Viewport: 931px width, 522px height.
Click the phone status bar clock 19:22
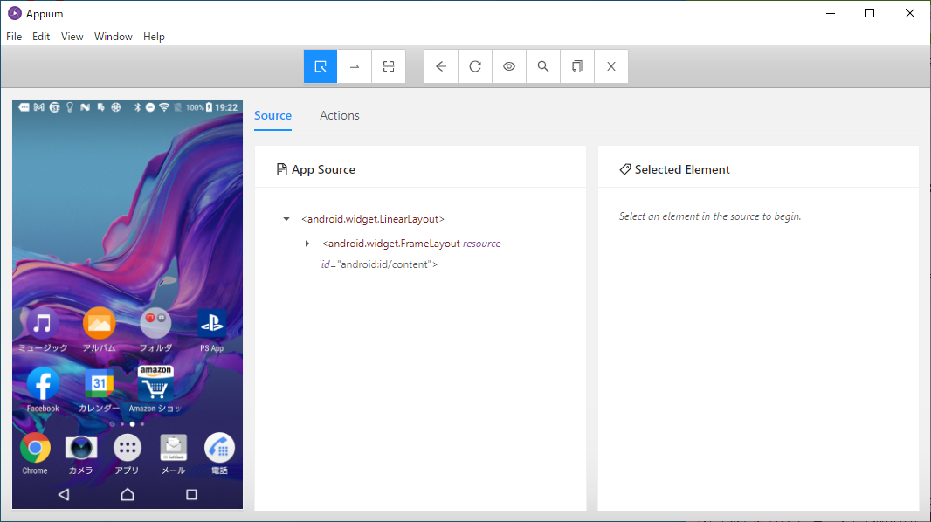coord(226,107)
